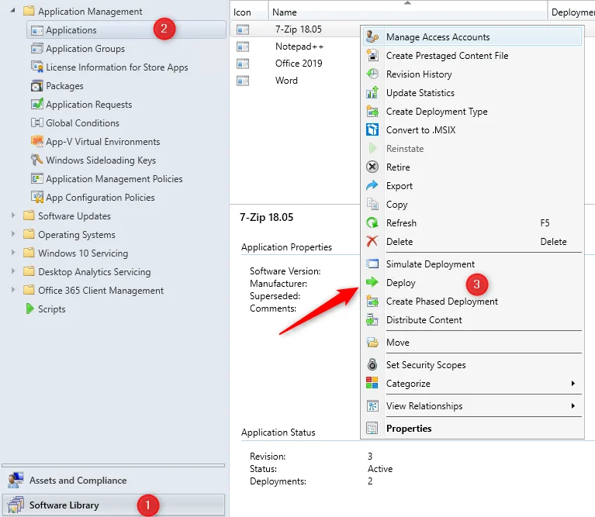The height and width of the screenshot is (517, 595).
Task: Click the red Delete X icon
Action: tap(372, 241)
